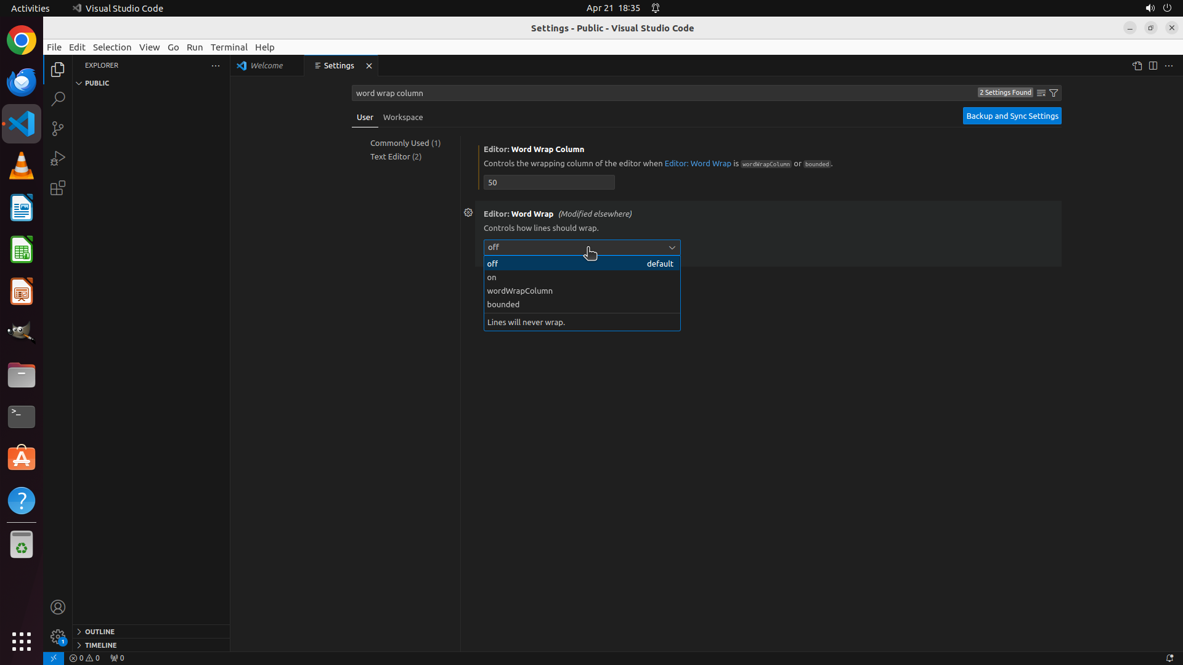
Task: Click the settings search filter icon
Action: click(x=1054, y=93)
